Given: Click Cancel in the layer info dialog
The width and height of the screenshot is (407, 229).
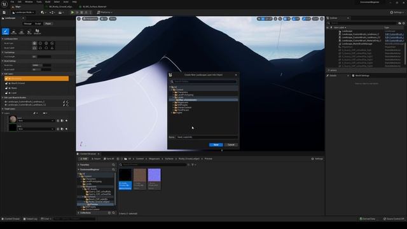Looking at the screenshot, I should point(231,144).
